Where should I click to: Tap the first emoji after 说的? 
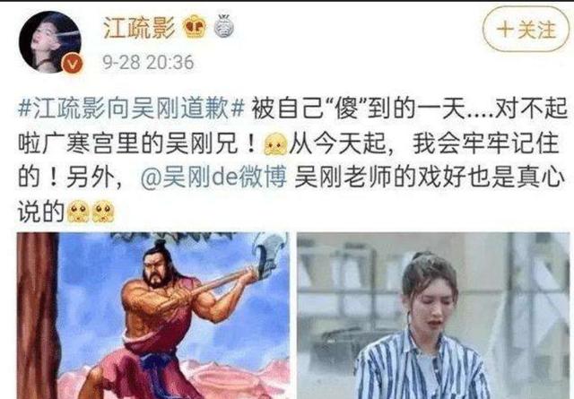(78, 212)
